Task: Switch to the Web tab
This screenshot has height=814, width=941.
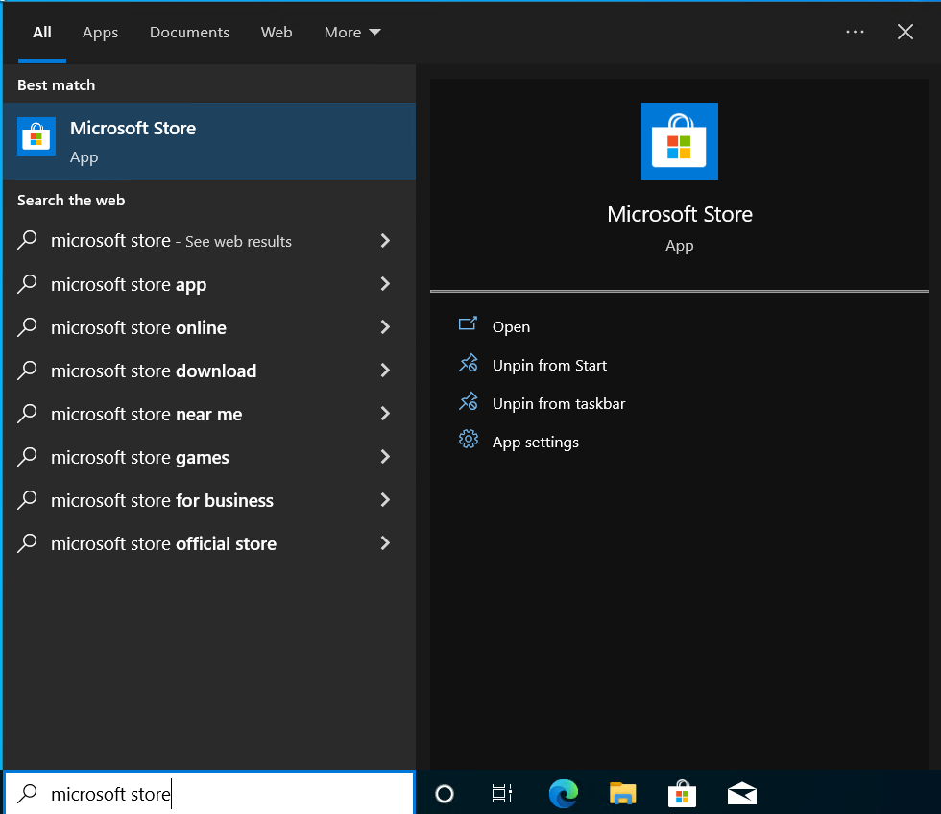Action: pyautogui.click(x=277, y=32)
